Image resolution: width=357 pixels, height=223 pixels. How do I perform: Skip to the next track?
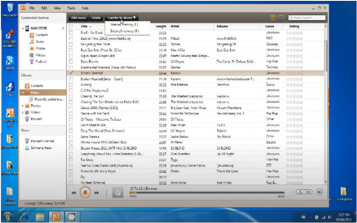point(97,193)
